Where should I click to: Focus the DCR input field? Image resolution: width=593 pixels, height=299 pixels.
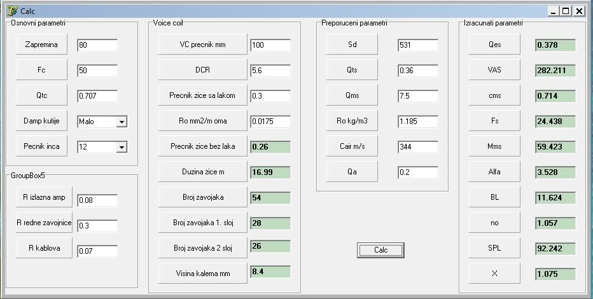tap(270, 71)
